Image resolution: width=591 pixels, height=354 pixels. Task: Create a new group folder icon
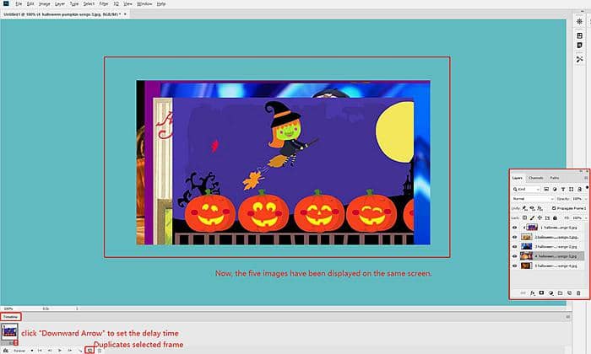(x=560, y=293)
